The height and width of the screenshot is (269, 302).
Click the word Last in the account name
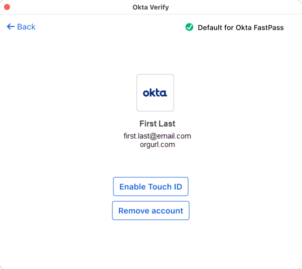pos(167,123)
